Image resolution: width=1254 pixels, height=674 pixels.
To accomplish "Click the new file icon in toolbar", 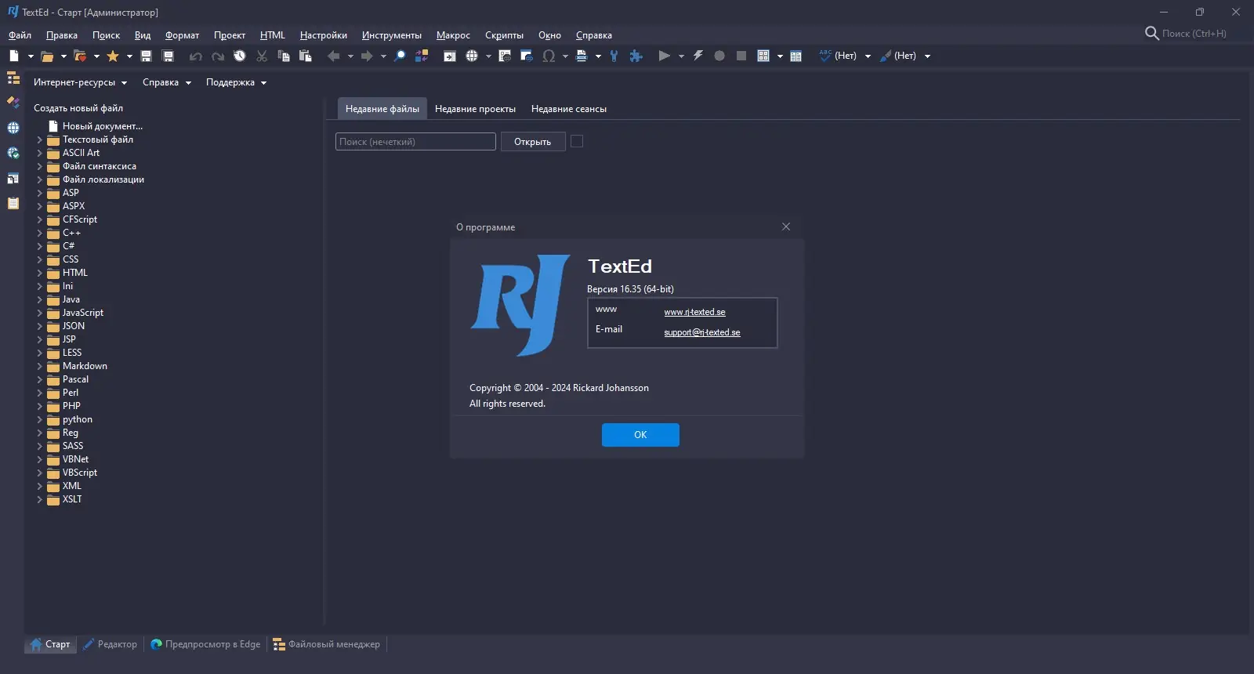I will 14,56.
